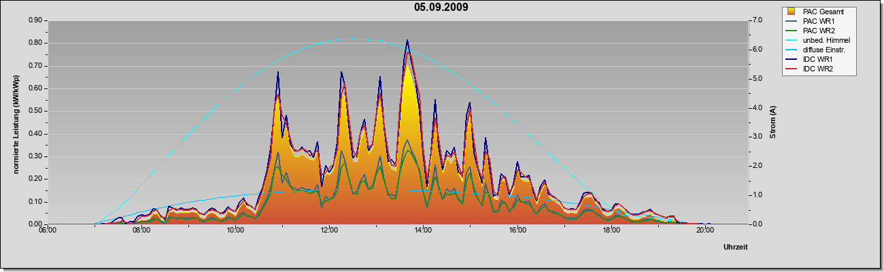Click the 18:00 time axis label
Viewport: 884px width, 272px height.
(611, 230)
